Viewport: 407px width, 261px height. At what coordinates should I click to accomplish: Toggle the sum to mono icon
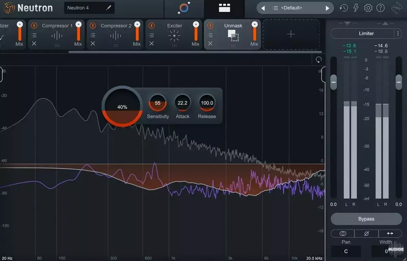[343, 233]
